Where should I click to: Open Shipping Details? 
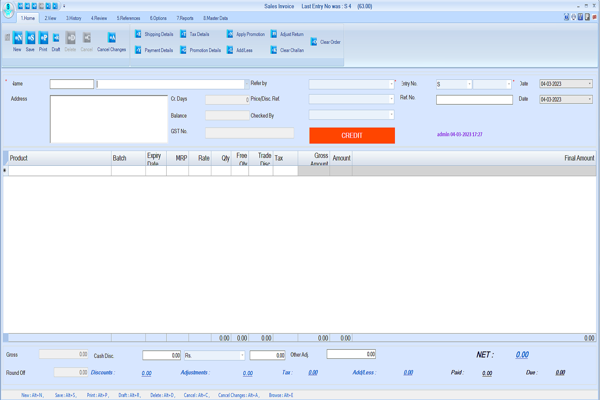[x=159, y=34]
